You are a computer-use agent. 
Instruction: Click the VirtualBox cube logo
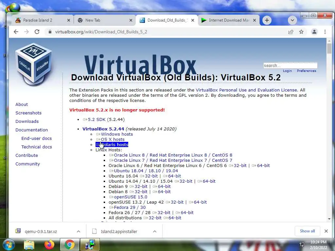[33, 64]
